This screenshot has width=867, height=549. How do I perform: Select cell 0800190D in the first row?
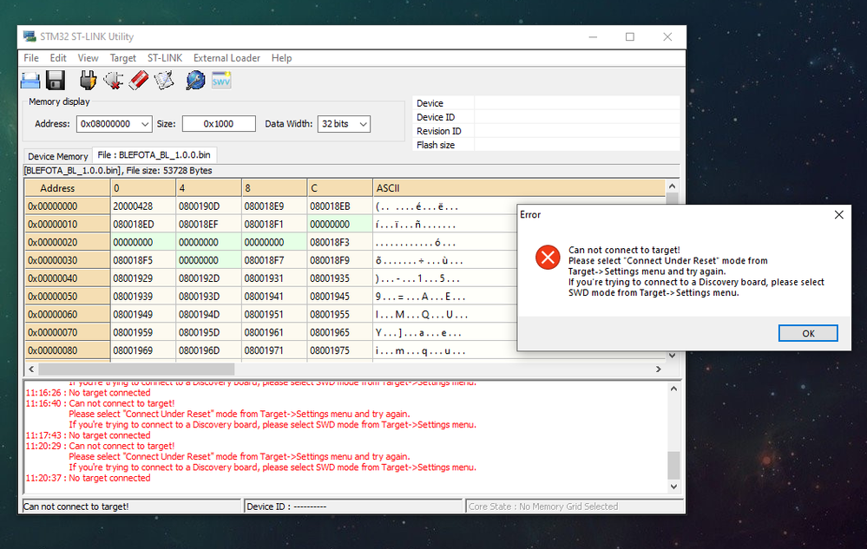point(208,206)
